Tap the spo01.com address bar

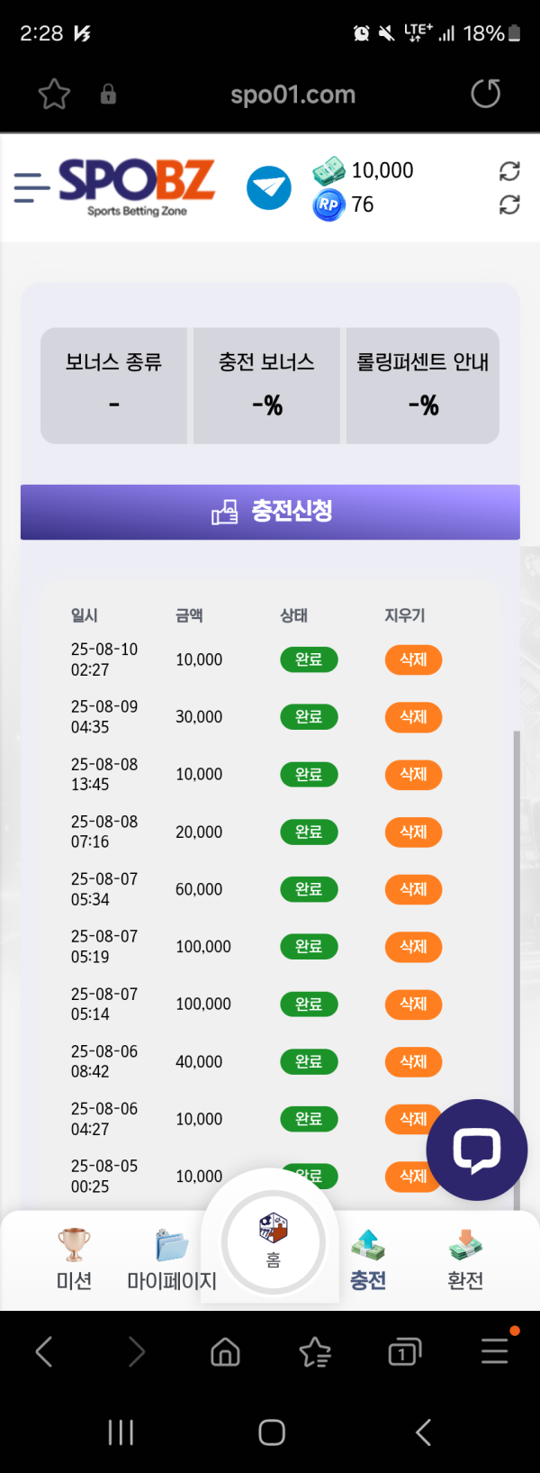(x=293, y=95)
